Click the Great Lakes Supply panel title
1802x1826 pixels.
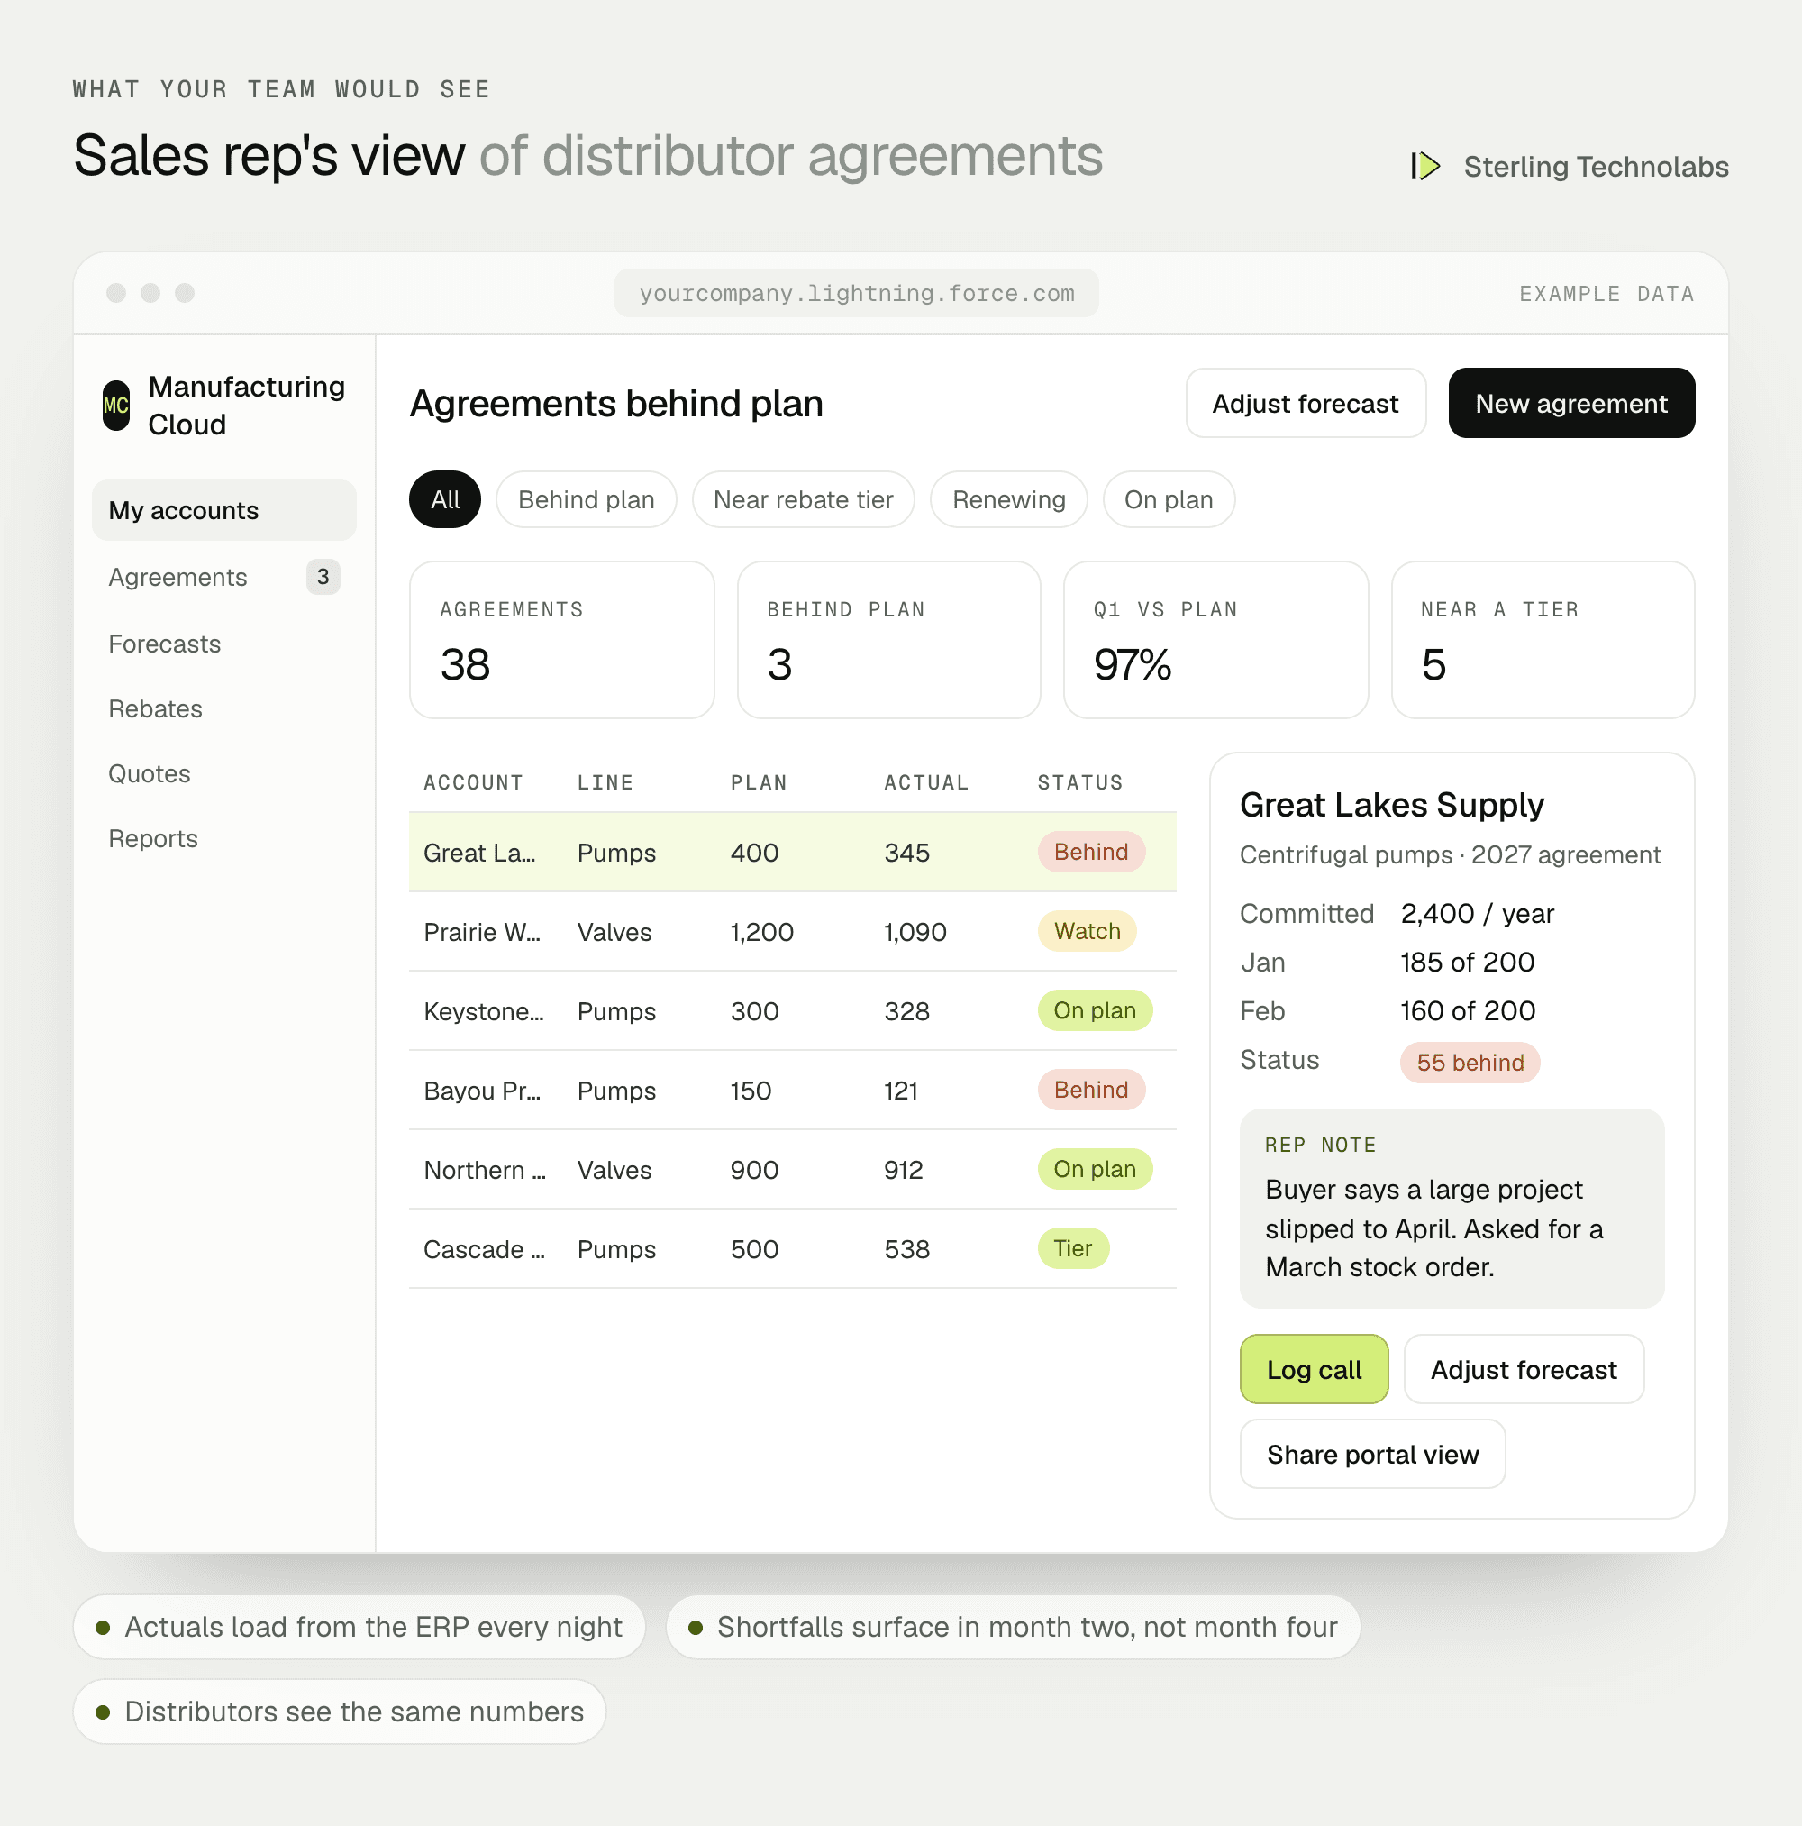click(1392, 805)
